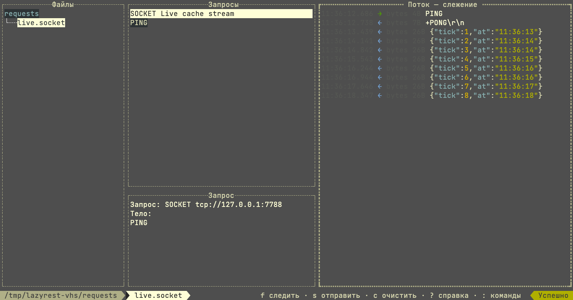Click /tmp/lazyrest-vhs/requests path in status bar

(61, 296)
